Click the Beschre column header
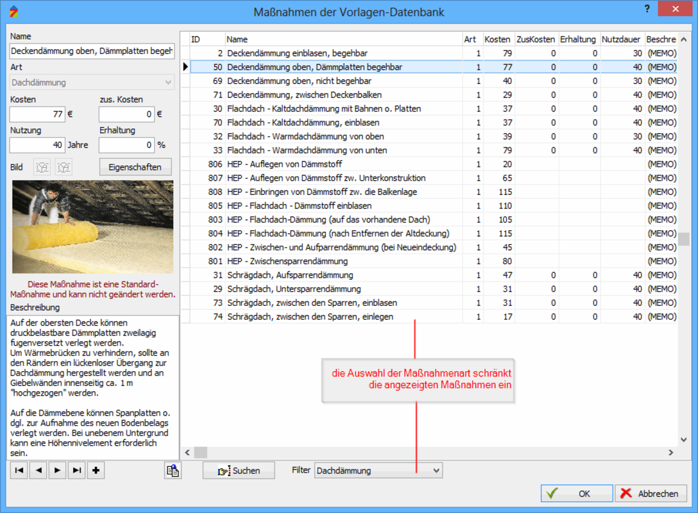This screenshot has height=513, width=698. click(x=661, y=39)
